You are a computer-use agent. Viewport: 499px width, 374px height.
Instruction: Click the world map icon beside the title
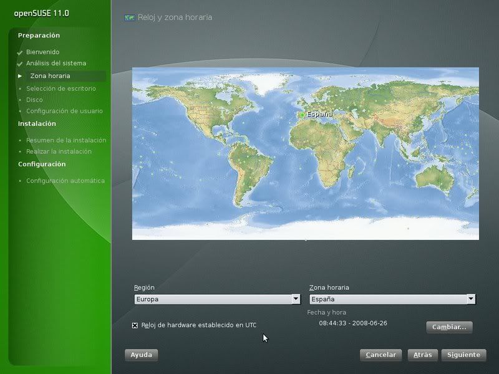click(130, 17)
